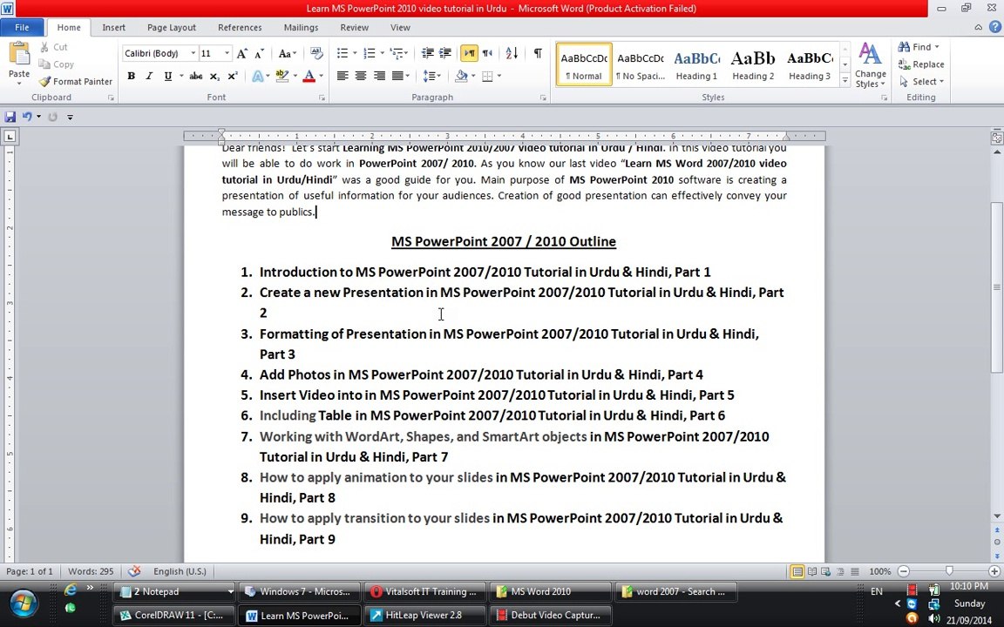Apply the Normal style
This screenshot has height=627, width=1004.
point(584,64)
